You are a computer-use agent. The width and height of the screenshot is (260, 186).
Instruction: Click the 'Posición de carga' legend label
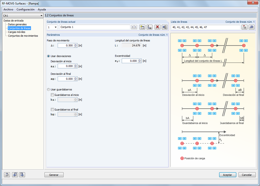(x=195, y=158)
